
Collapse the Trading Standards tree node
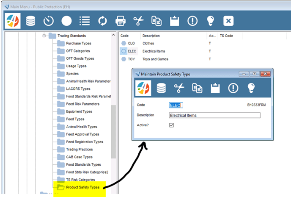[44, 36]
